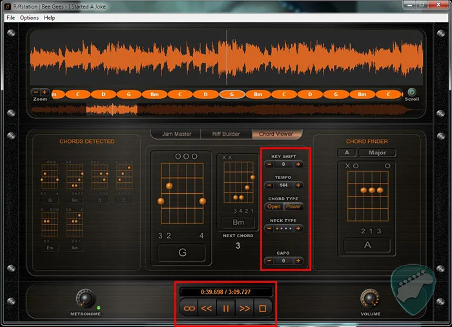Screen dimensions: 452x327
Task: Zoom out the waveform with minus
Action: coord(36,92)
